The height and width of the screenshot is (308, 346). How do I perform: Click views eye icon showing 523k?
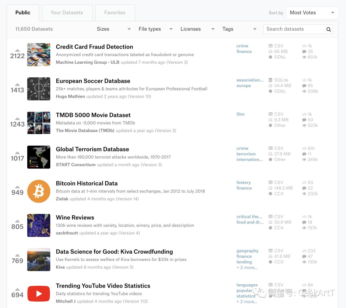[x=304, y=125]
